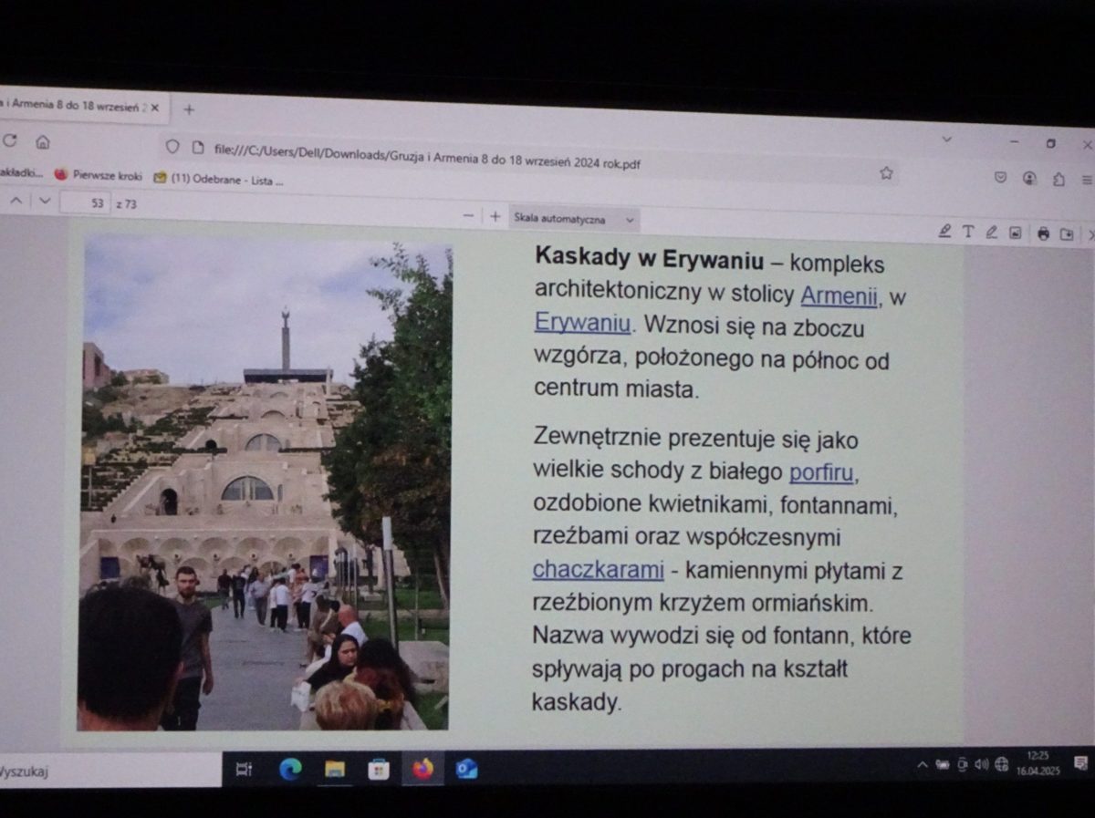Click the porfiru hyperlink

pos(820,472)
